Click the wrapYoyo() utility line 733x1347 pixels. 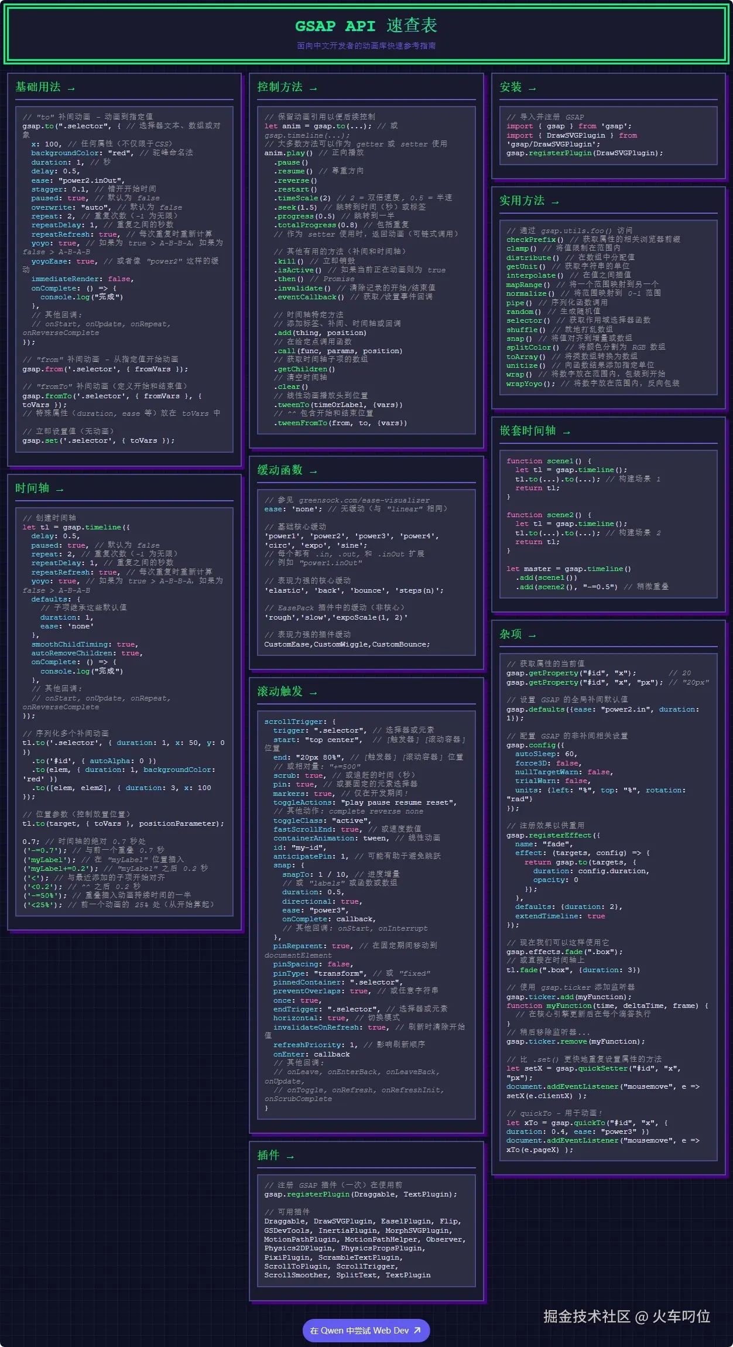593,384
